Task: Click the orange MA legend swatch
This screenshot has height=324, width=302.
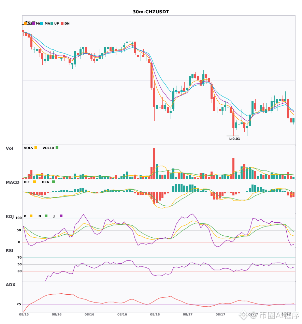Action: coord(25,24)
